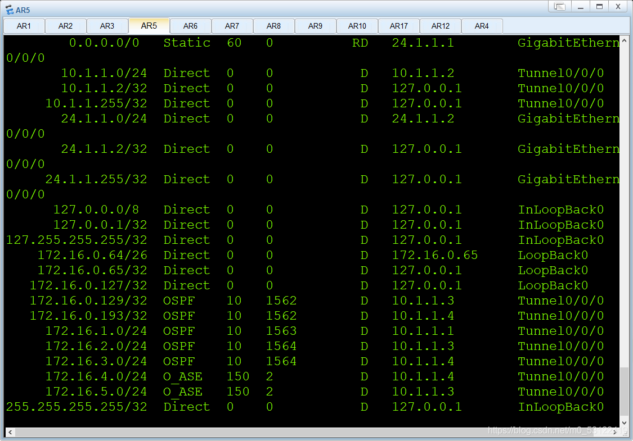Click the 10.1.1.255/32 destination
The width and height of the screenshot is (633, 441).
96,103
